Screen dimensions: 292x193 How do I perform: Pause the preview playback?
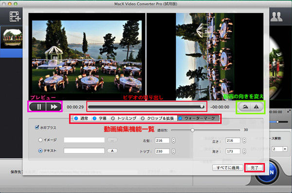38,107
